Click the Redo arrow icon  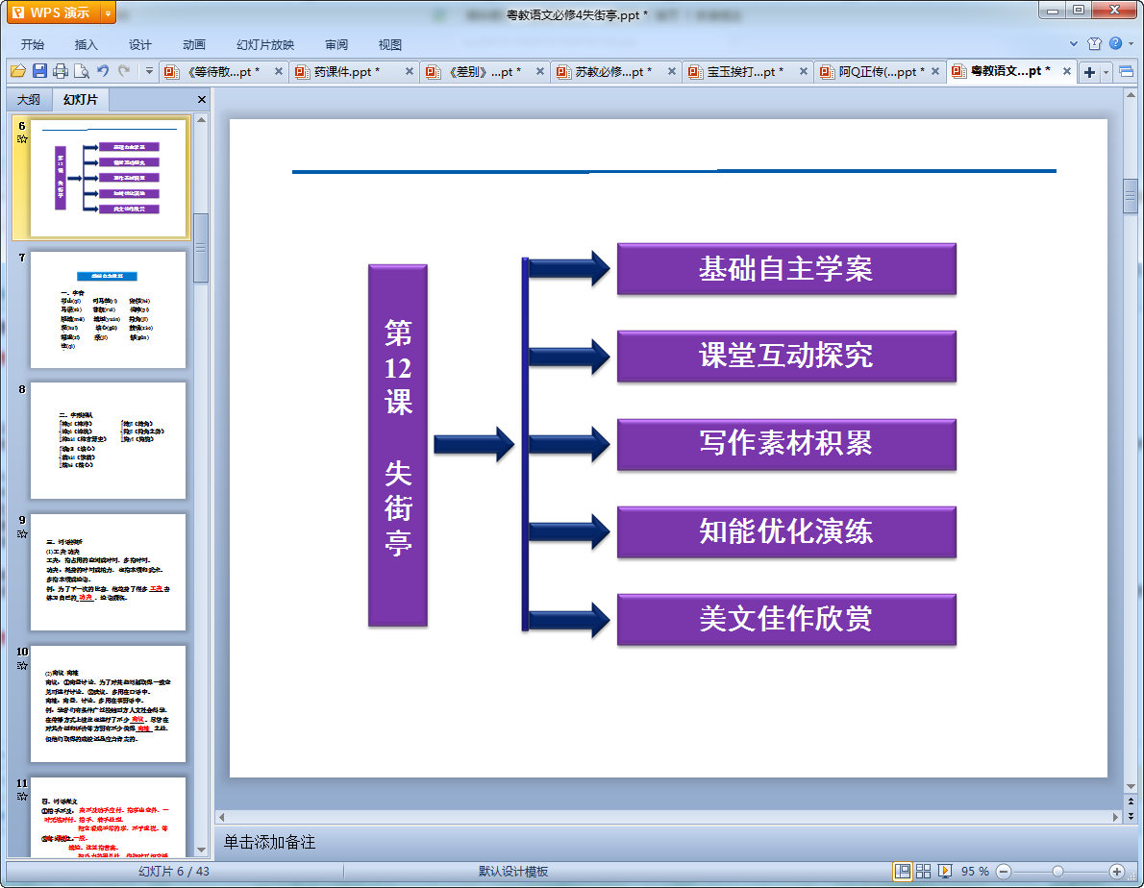124,71
